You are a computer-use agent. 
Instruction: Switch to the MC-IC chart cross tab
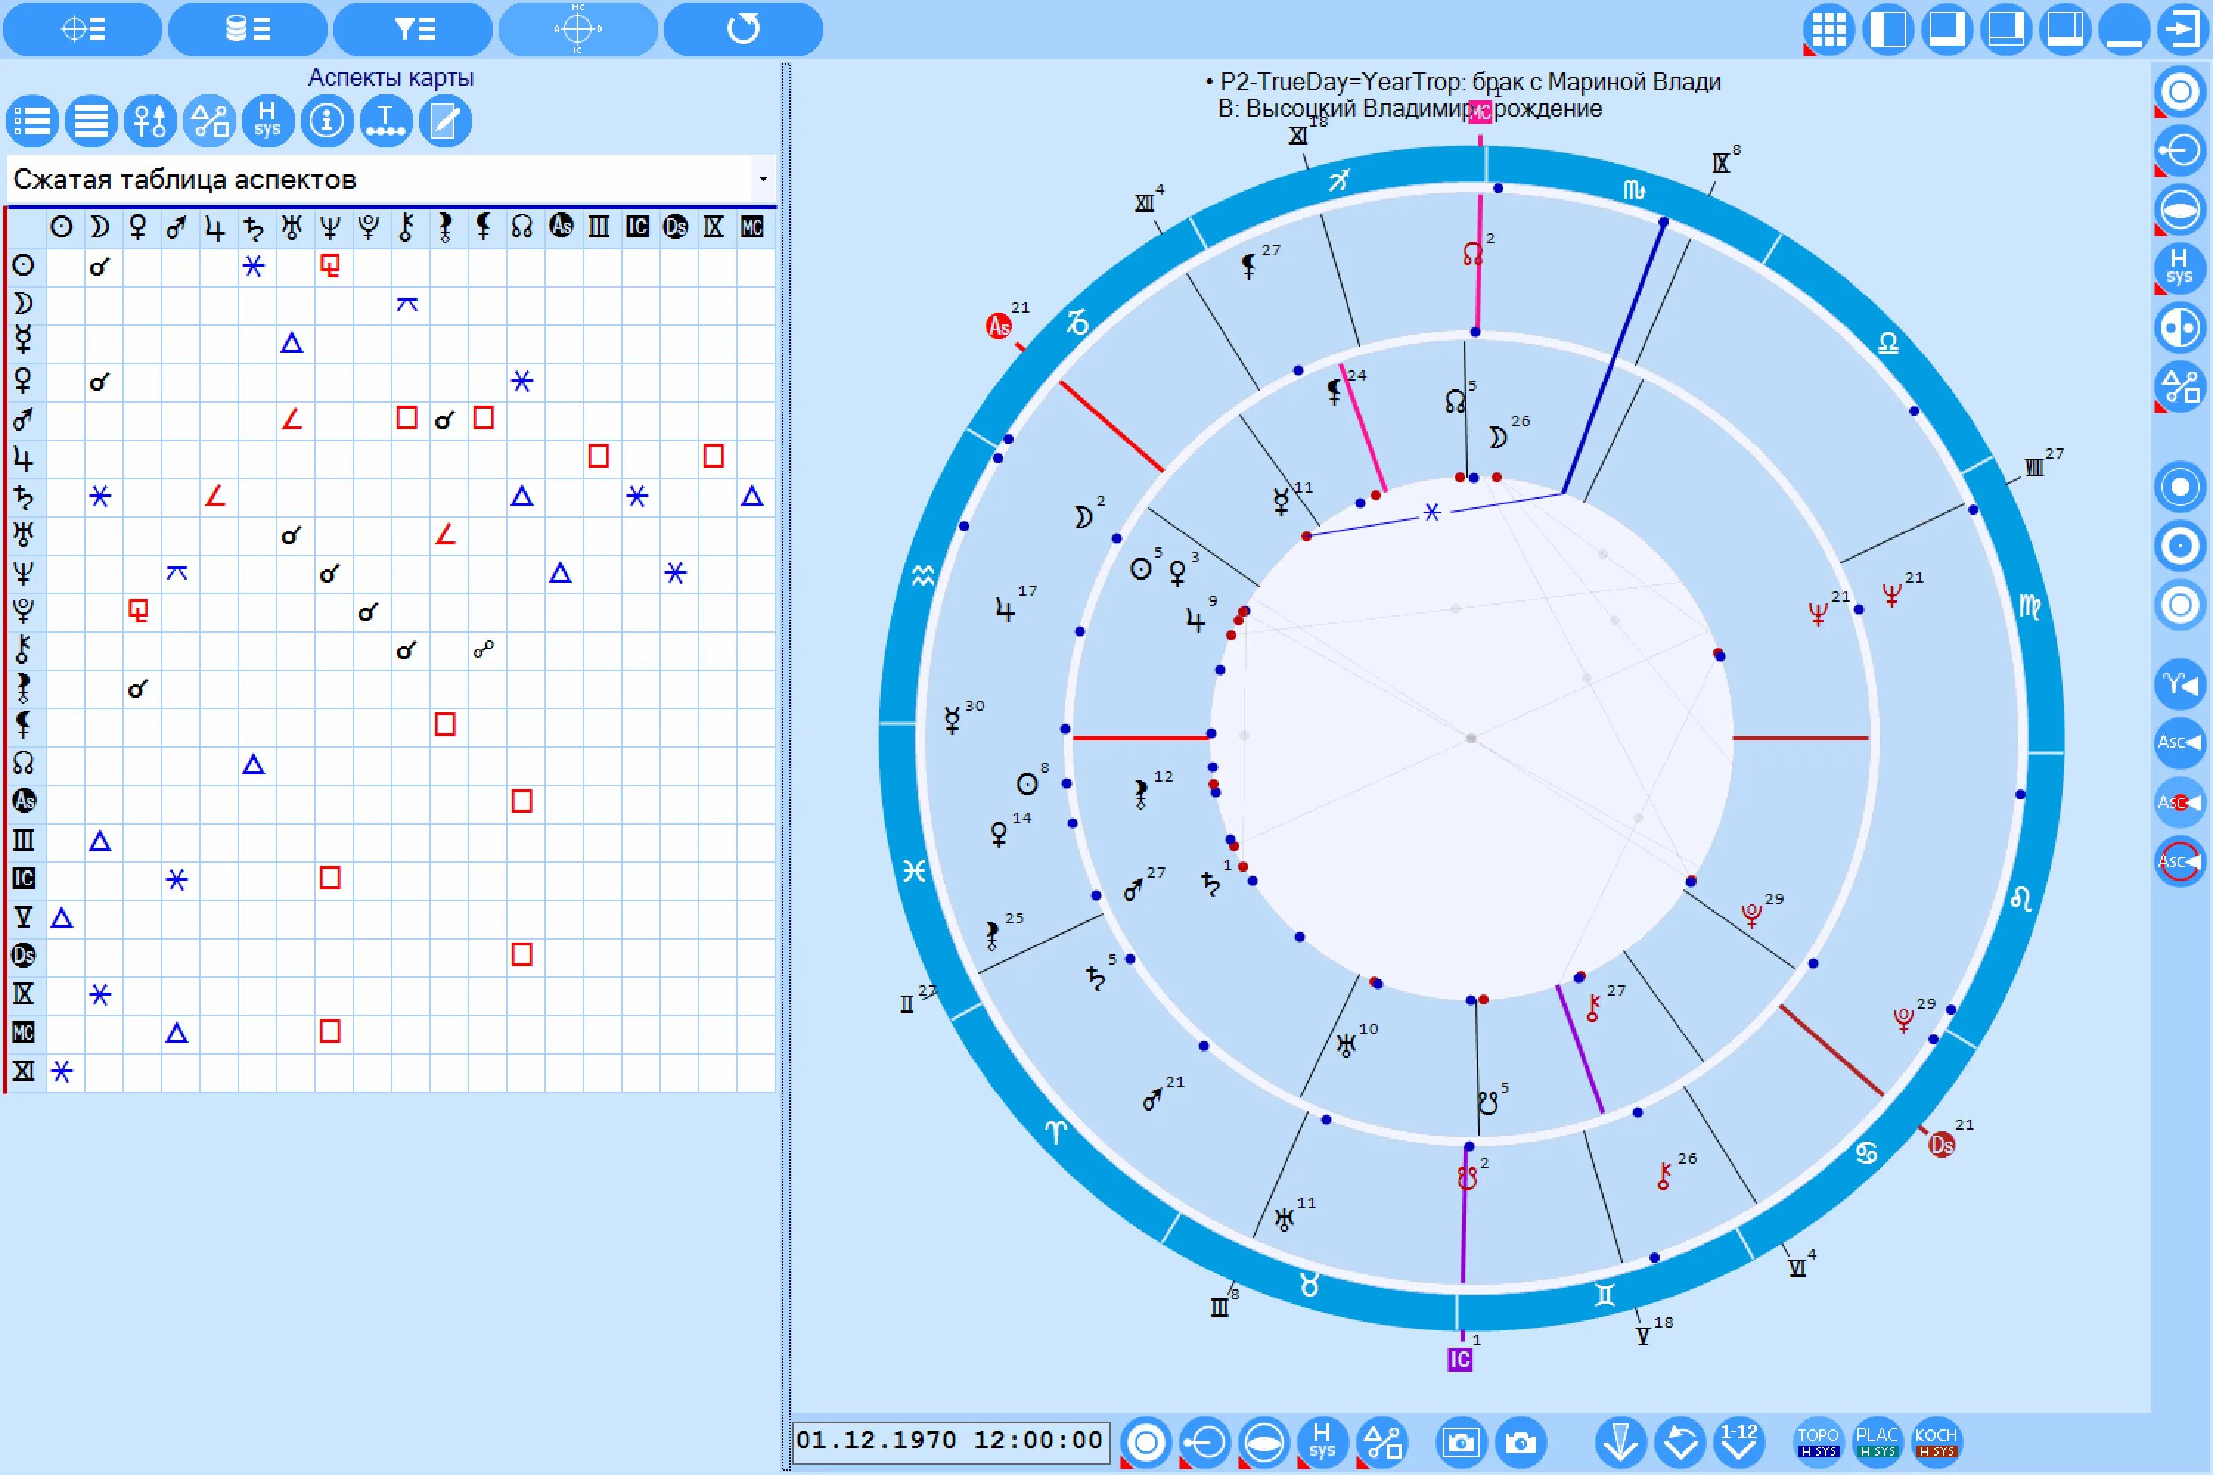[578, 29]
